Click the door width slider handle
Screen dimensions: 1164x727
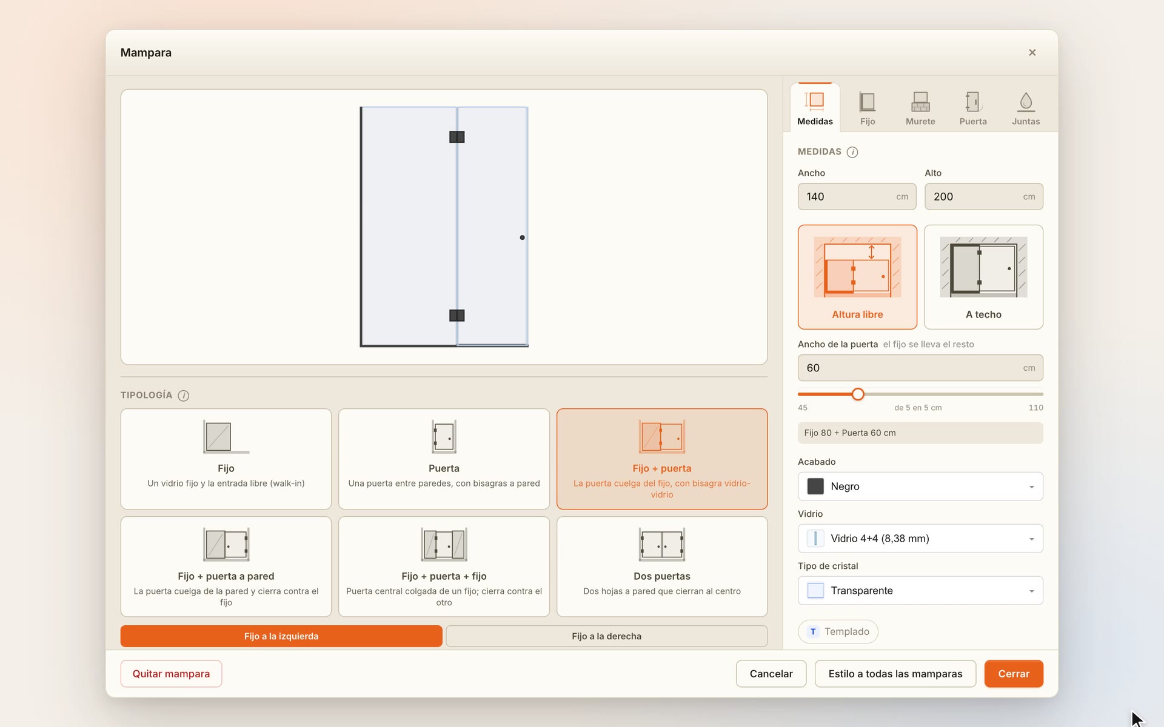pos(858,394)
